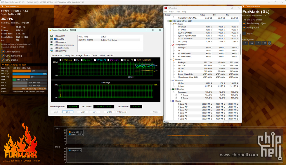Open the HWMonitor Tools menu
This screenshot has height=165, width=286.
pos(178,12)
